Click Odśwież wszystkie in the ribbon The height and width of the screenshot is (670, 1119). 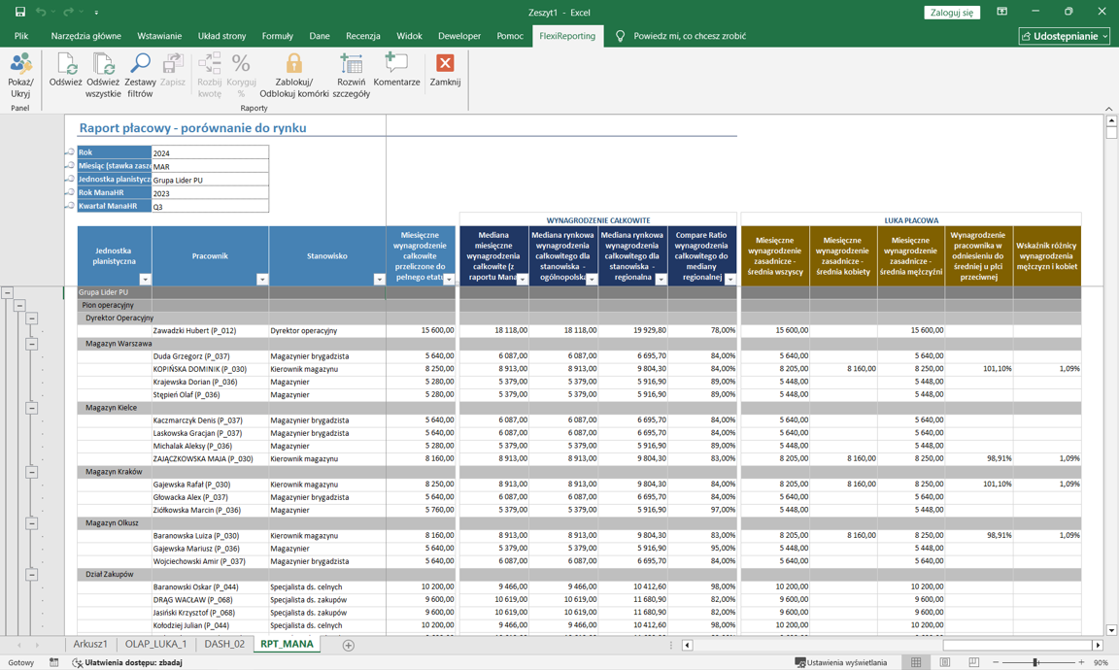(103, 66)
